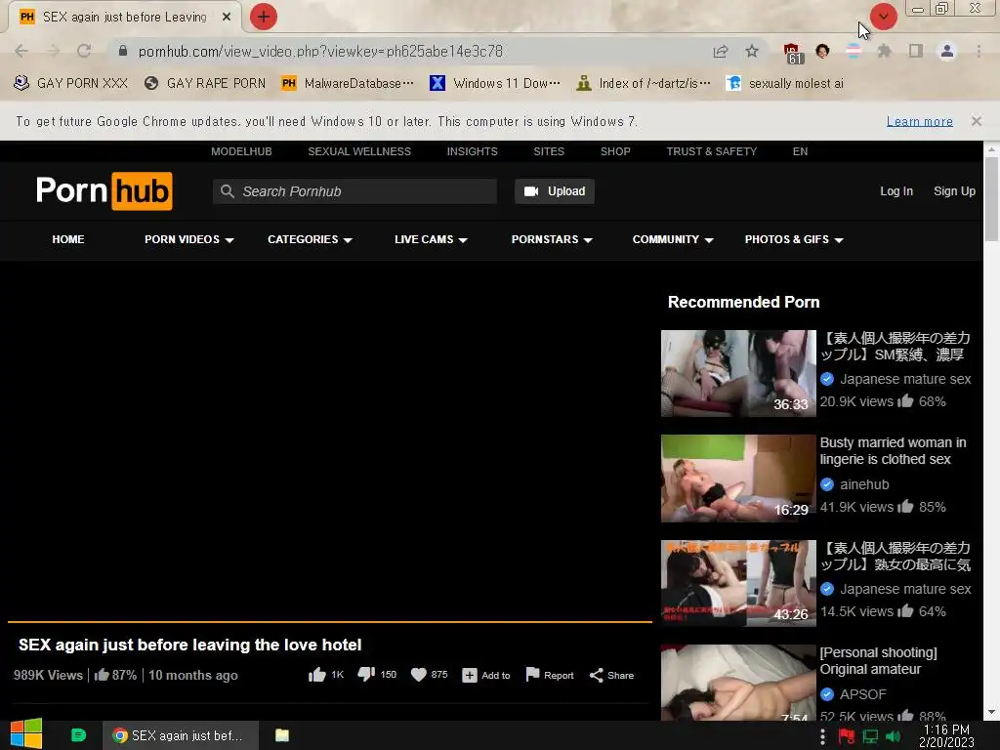Open the Chrome profile menu
1000x750 pixels.
coord(947,51)
